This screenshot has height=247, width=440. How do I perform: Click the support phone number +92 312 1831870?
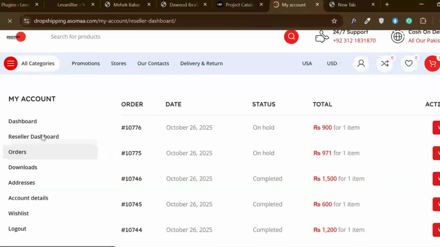tap(354, 41)
